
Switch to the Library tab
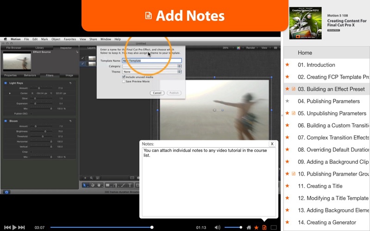[40, 48]
